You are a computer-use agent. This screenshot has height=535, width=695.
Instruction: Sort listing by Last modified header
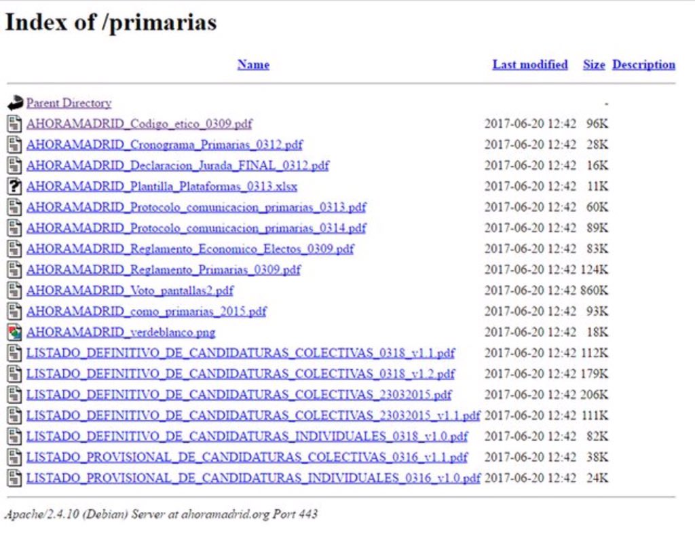(529, 64)
